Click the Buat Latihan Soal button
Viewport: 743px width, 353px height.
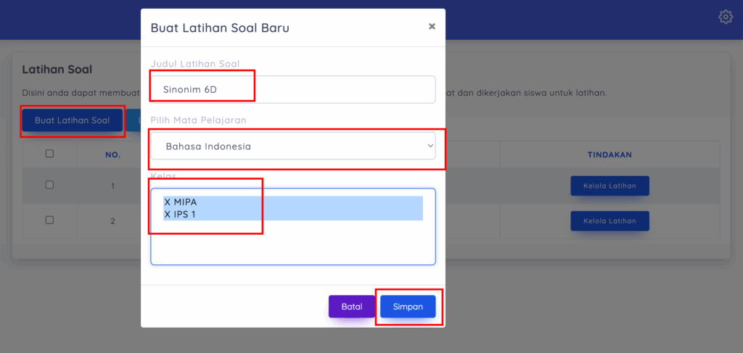point(73,120)
